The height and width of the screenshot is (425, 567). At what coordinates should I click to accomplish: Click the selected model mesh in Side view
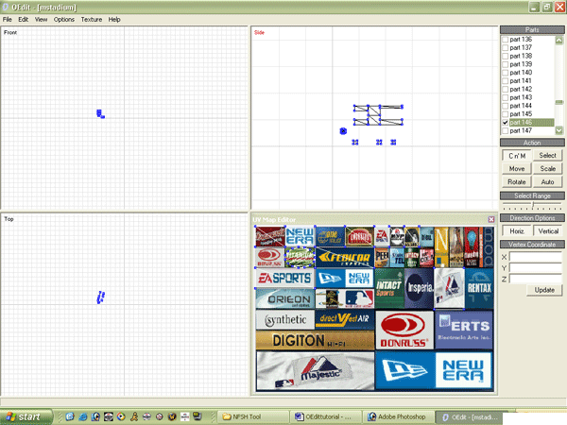(378, 115)
